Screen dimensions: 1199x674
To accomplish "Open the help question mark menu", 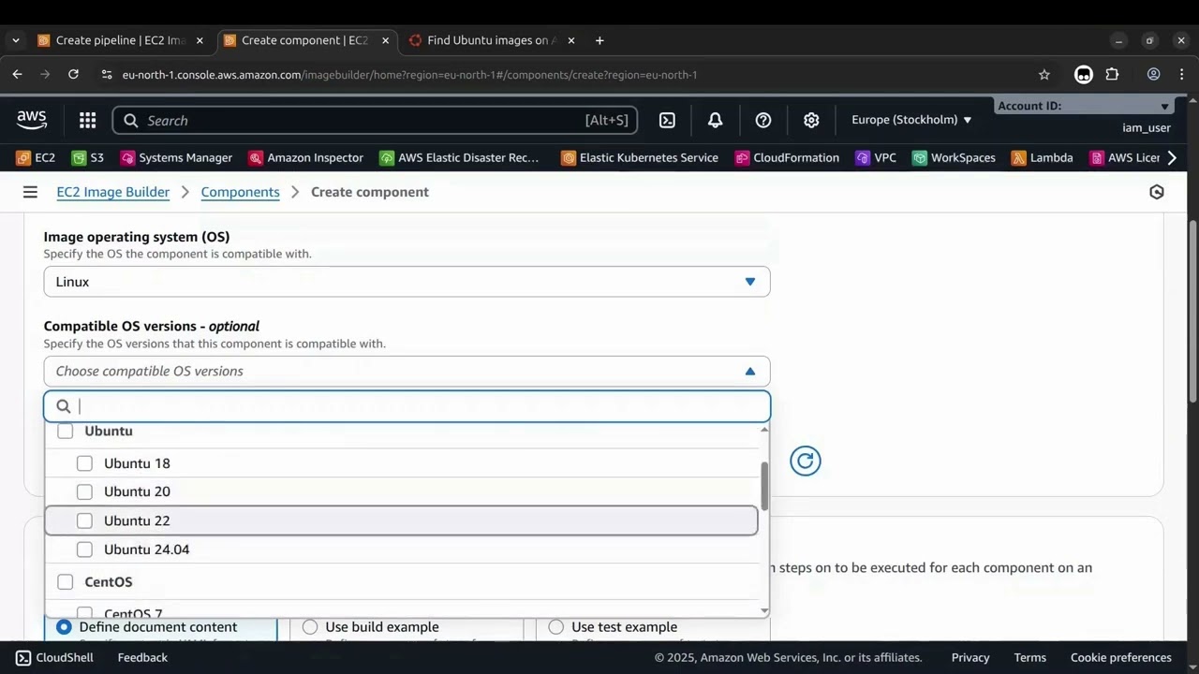I will [x=763, y=120].
